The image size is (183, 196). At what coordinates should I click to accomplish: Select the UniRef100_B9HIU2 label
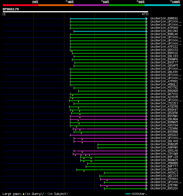tap(164, 53)
